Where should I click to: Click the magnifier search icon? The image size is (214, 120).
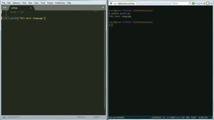click(190, 3)
